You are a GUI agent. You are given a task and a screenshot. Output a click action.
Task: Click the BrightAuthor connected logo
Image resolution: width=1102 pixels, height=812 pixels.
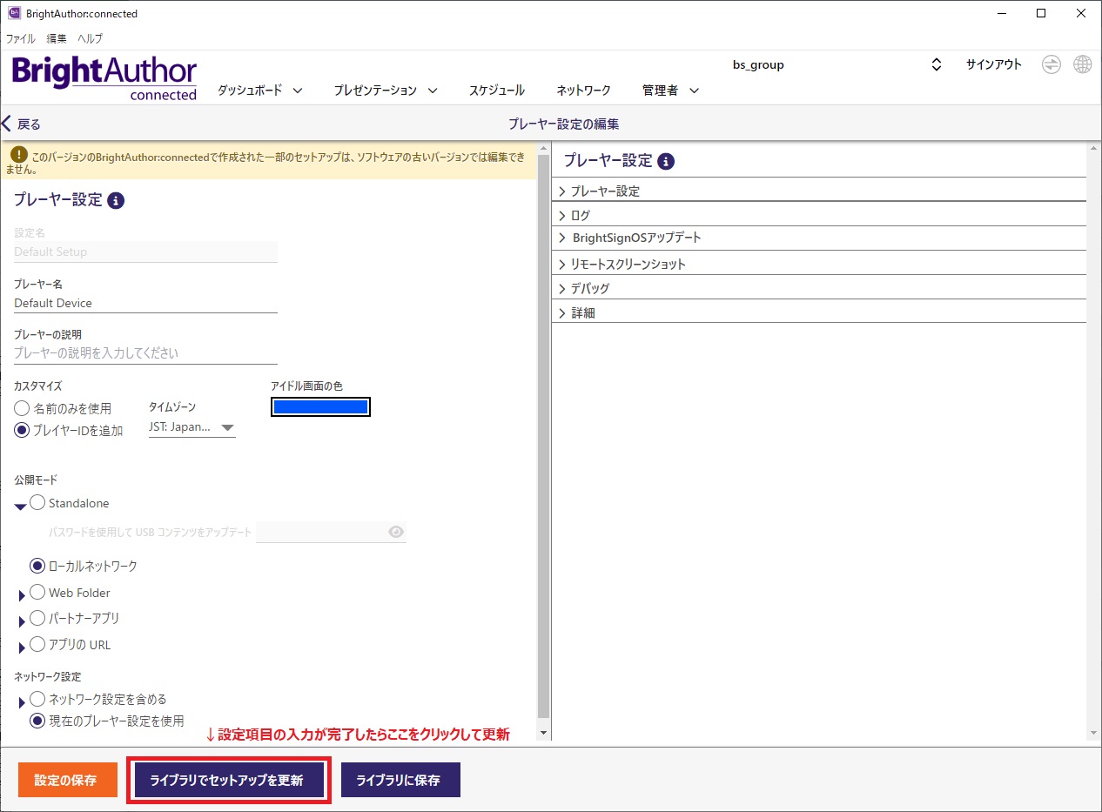point(104,77)
